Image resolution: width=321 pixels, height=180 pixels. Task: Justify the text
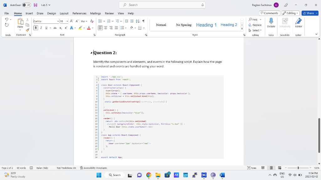116,28
